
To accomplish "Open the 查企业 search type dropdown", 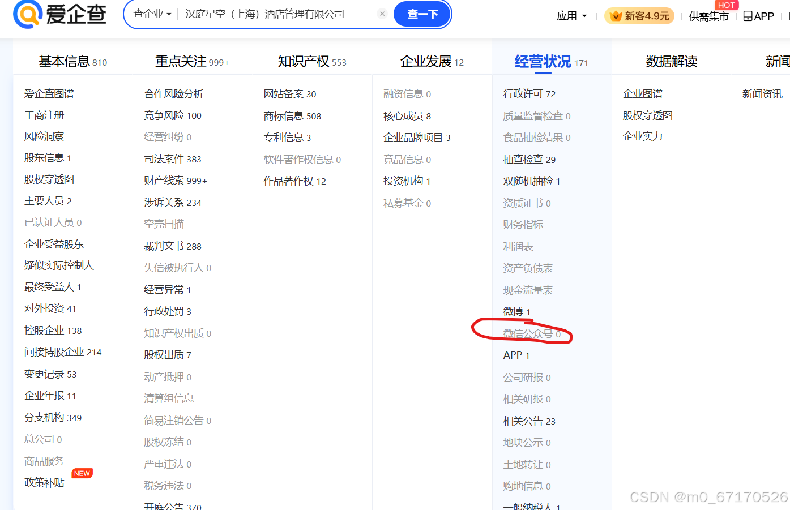I will click(152, 14).
